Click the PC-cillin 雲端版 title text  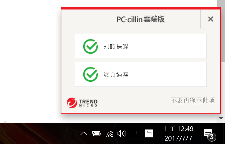pos(141,19)
